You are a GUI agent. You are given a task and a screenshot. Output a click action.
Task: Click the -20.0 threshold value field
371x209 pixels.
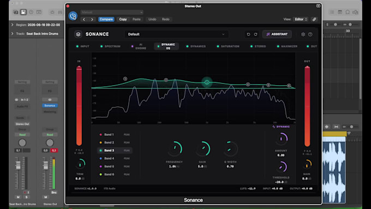coord(281,182)
